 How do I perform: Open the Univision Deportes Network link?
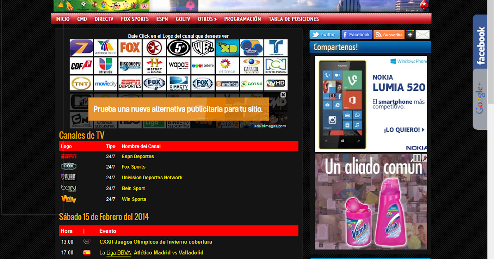[152, 178]
